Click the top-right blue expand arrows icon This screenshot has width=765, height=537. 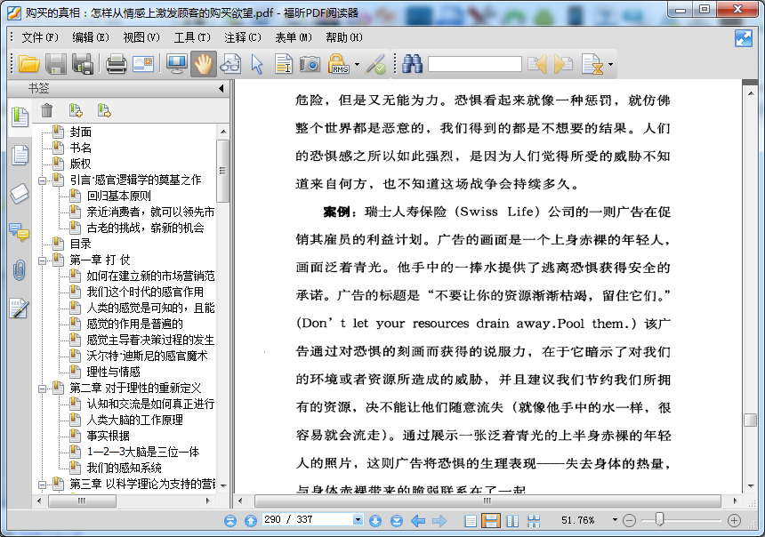(744, 38)
